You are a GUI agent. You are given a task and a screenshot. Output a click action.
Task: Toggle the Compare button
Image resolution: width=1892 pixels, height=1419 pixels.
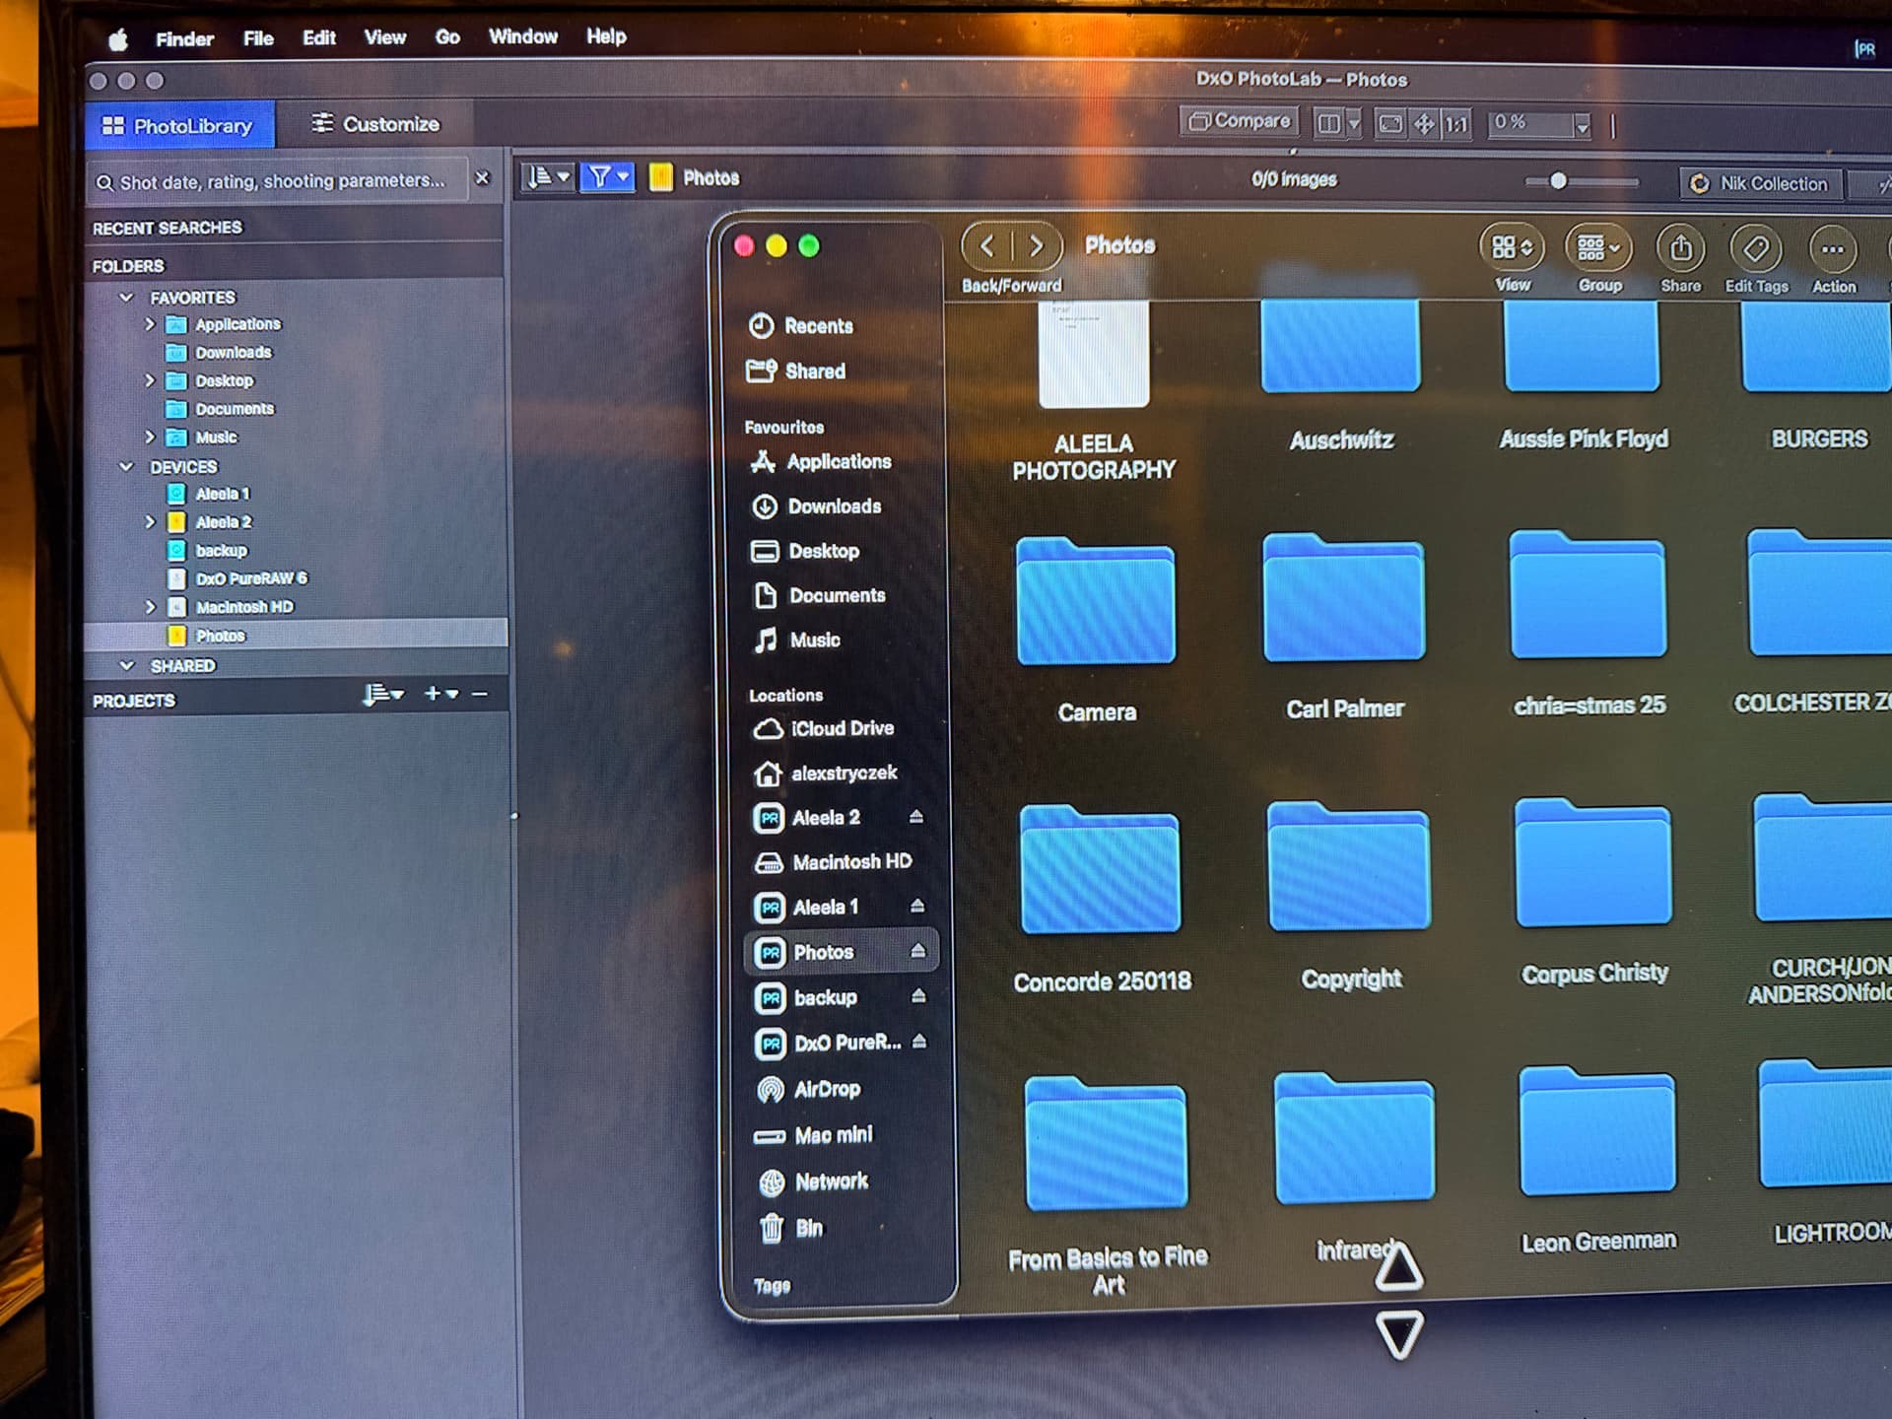coord(1240,121)
